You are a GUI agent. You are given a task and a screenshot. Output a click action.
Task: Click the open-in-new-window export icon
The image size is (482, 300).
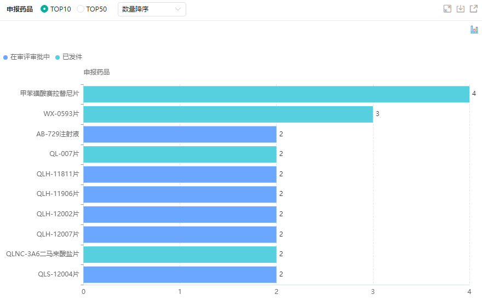(474, 9)
